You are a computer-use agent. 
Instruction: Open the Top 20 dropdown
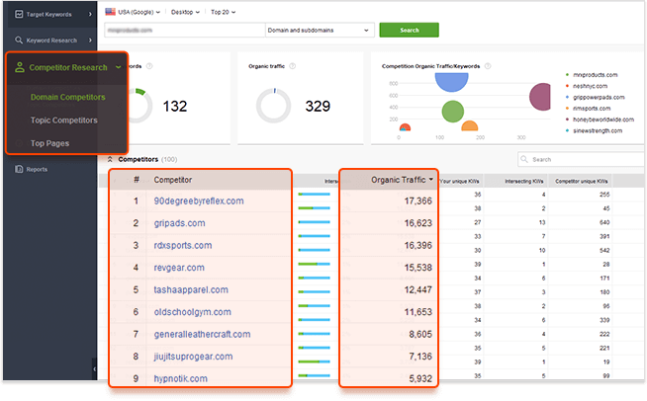click(x=224, y=12)
